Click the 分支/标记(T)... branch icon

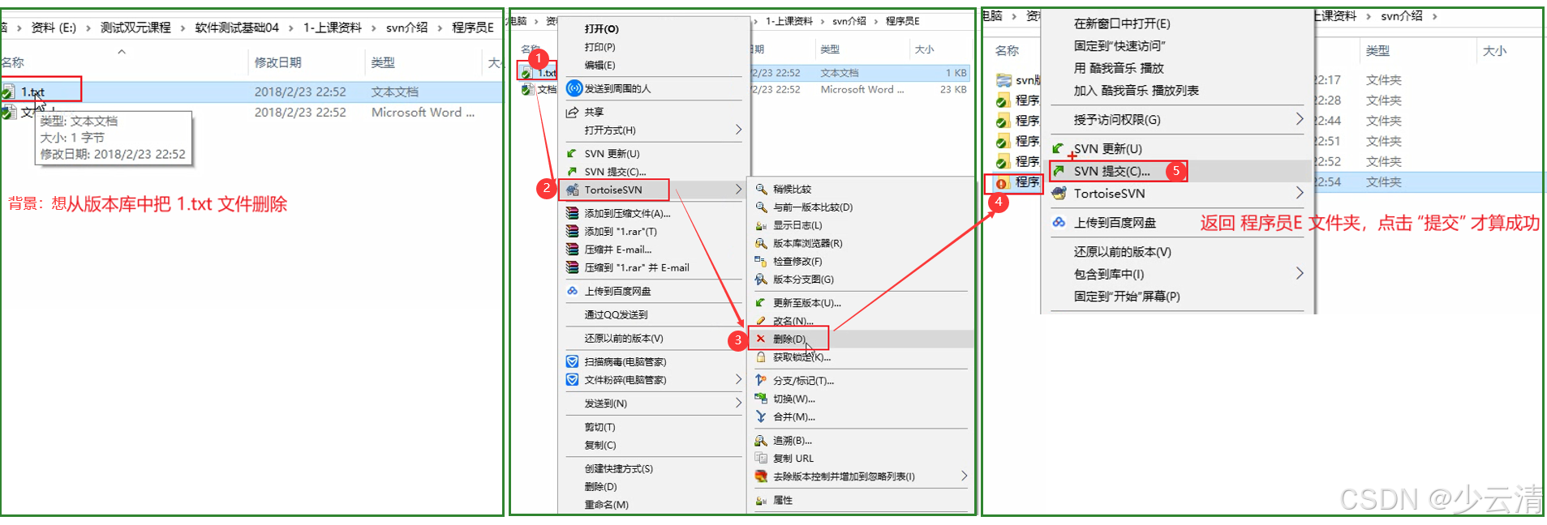tap(761, 380)
